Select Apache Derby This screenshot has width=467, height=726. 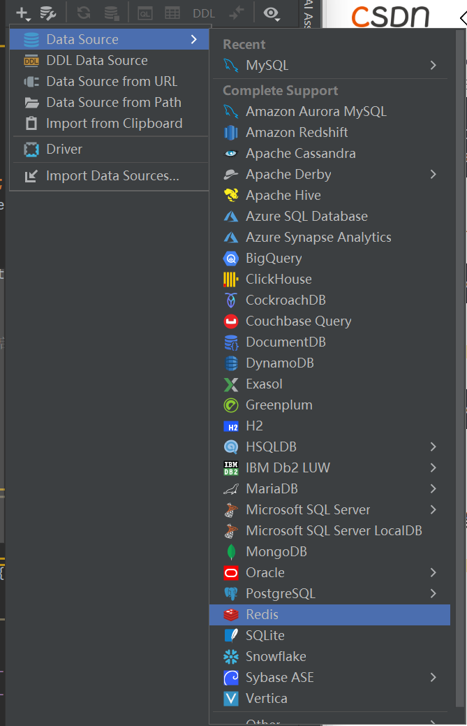point(329,175)
